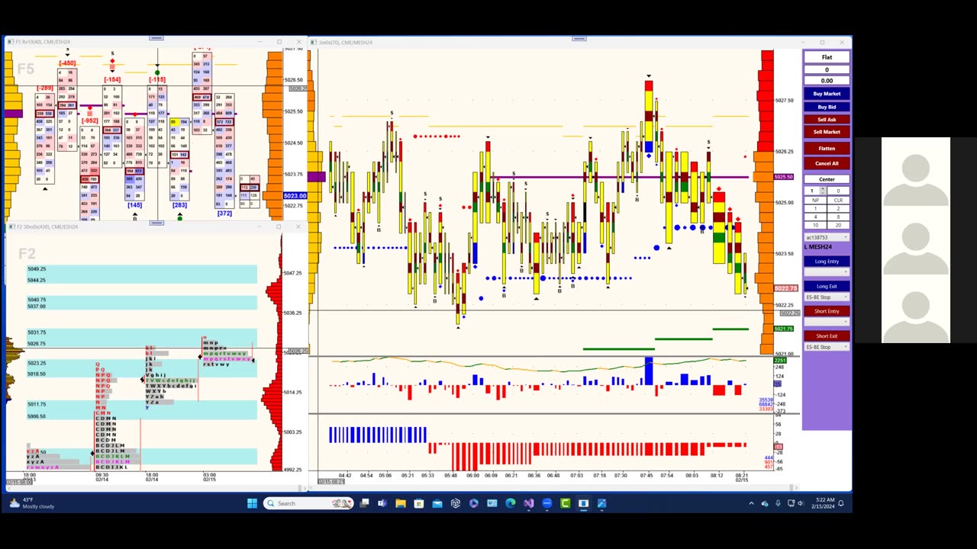Open the dropdown under Long Entry
Screen dimensions: 977x549
tap(827, 272)
